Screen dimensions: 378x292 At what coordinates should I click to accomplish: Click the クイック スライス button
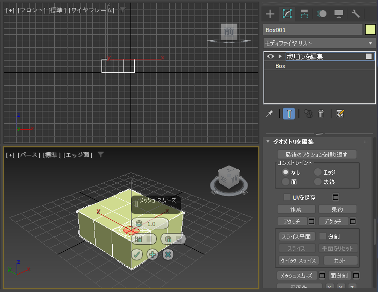(299, 260)
